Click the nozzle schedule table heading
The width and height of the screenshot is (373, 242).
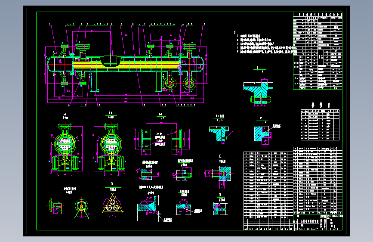(321, 105)
